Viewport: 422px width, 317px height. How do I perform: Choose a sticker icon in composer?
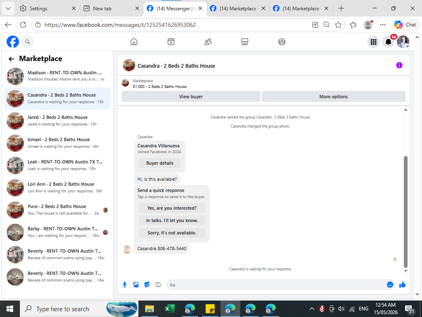pos(147,285)
